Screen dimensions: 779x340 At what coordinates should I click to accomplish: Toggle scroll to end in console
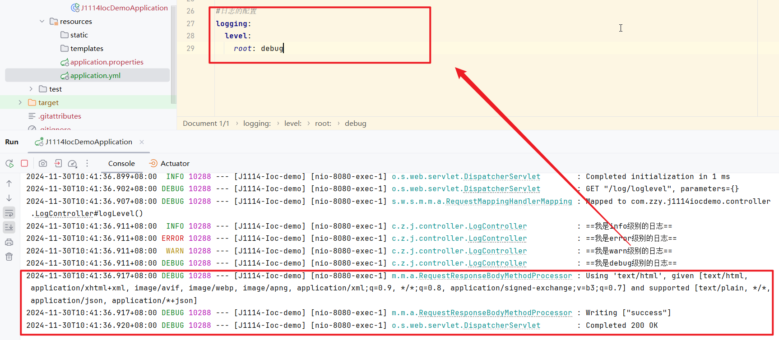pyautogui.click(x=9, y=227)
